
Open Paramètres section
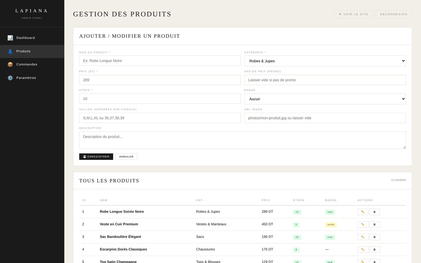(x=32, y=78)
